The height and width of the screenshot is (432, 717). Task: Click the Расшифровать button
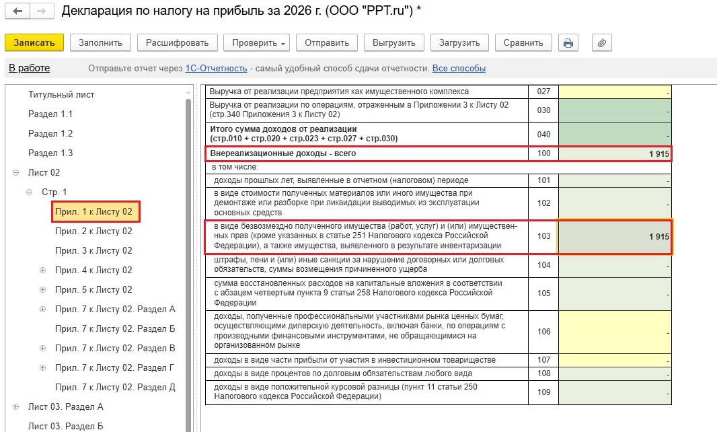tap(178, 43)
